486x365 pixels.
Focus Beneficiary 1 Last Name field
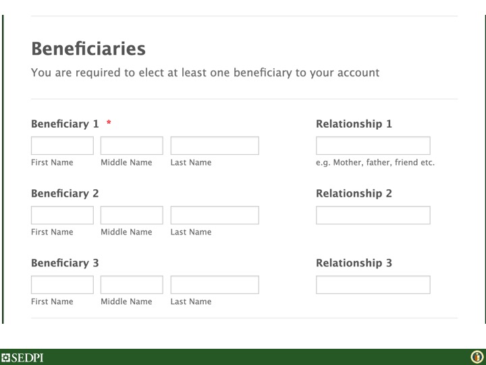click(x=215, y=146)
